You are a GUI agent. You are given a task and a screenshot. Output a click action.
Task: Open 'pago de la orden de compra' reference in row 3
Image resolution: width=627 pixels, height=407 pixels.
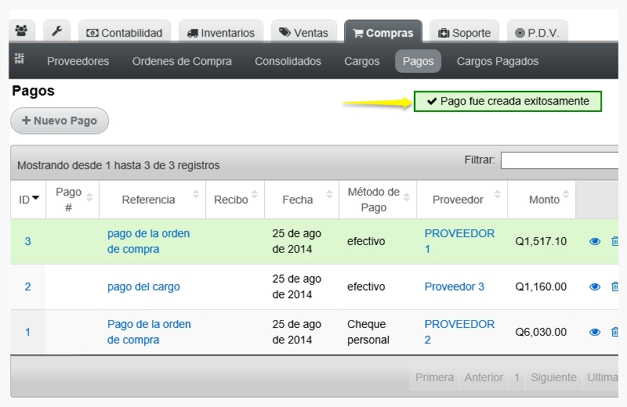point(148,241)
